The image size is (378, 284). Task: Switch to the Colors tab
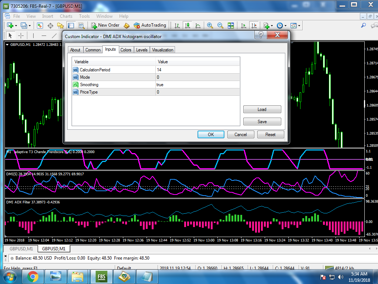pyautogui.click(x=126, y=50)
